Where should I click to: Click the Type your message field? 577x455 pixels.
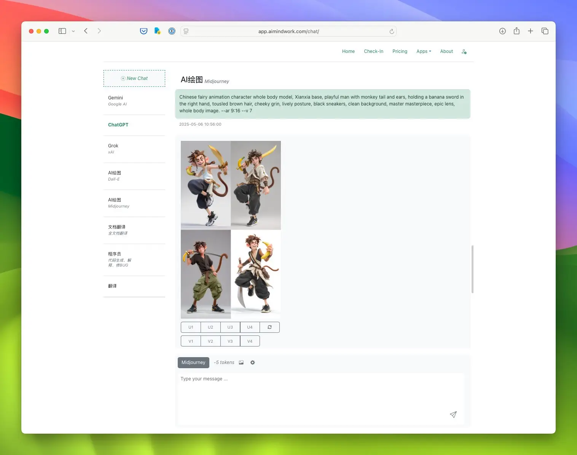click(321, 398)
